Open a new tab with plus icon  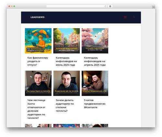[154, 7]
